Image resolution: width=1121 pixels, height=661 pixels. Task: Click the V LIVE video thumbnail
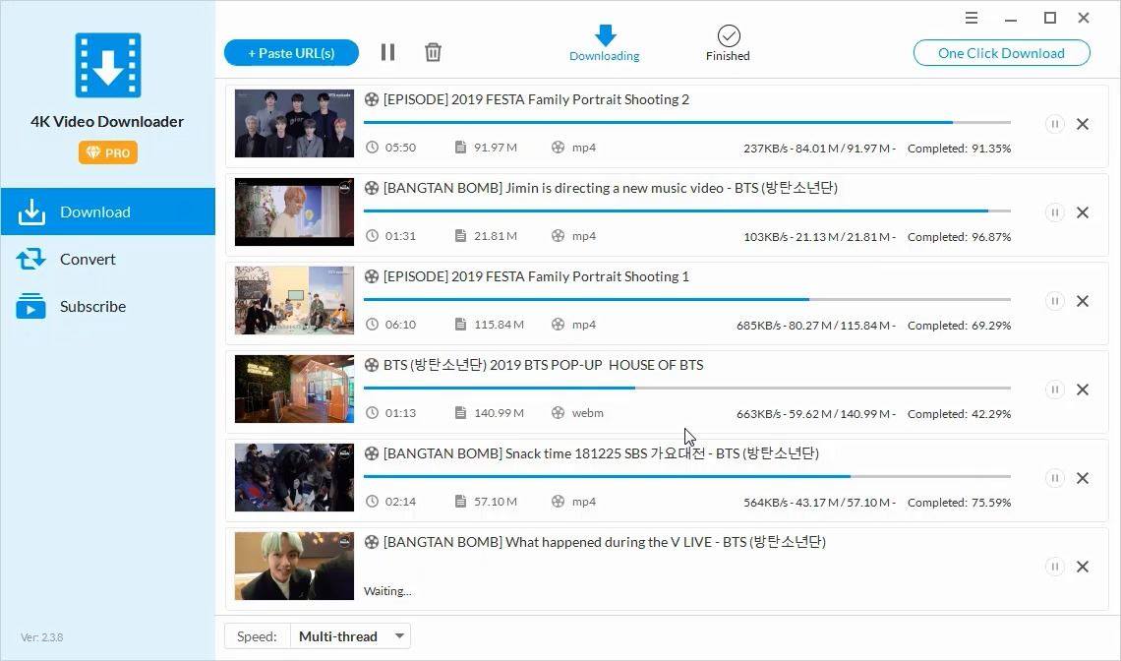294,566
